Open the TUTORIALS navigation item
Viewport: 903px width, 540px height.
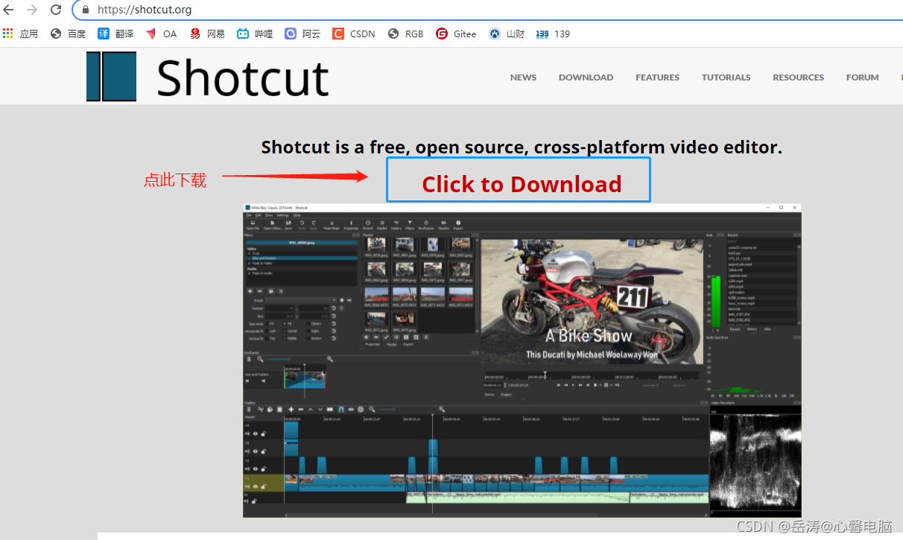(x=726, y=77)
